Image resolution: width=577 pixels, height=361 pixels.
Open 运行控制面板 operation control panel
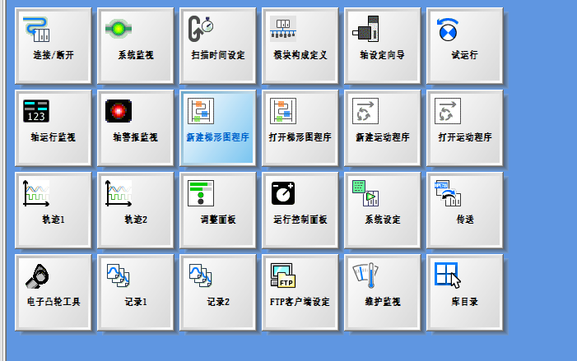[x=300, y=209]
